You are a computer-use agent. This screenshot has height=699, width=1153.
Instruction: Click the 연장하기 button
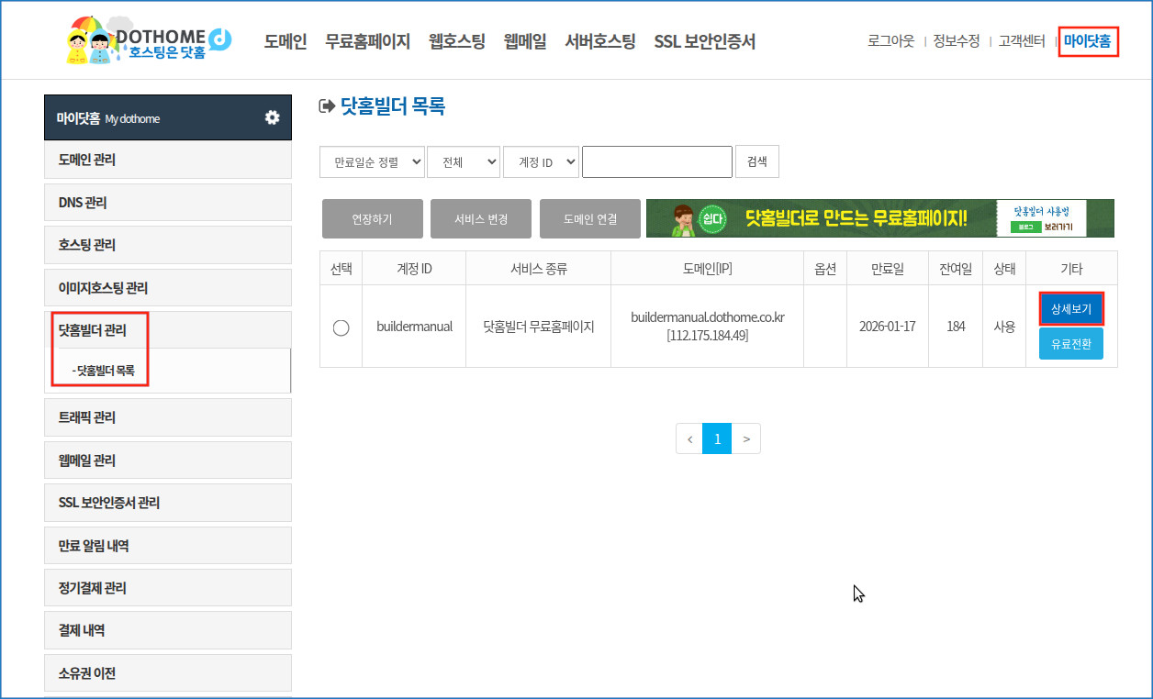tap(373, 219)
